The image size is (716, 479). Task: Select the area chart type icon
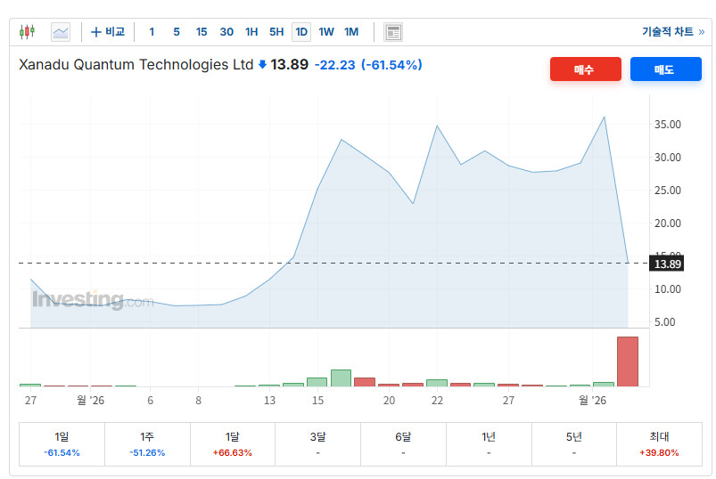pyautogui.click(x=61, y=32)
